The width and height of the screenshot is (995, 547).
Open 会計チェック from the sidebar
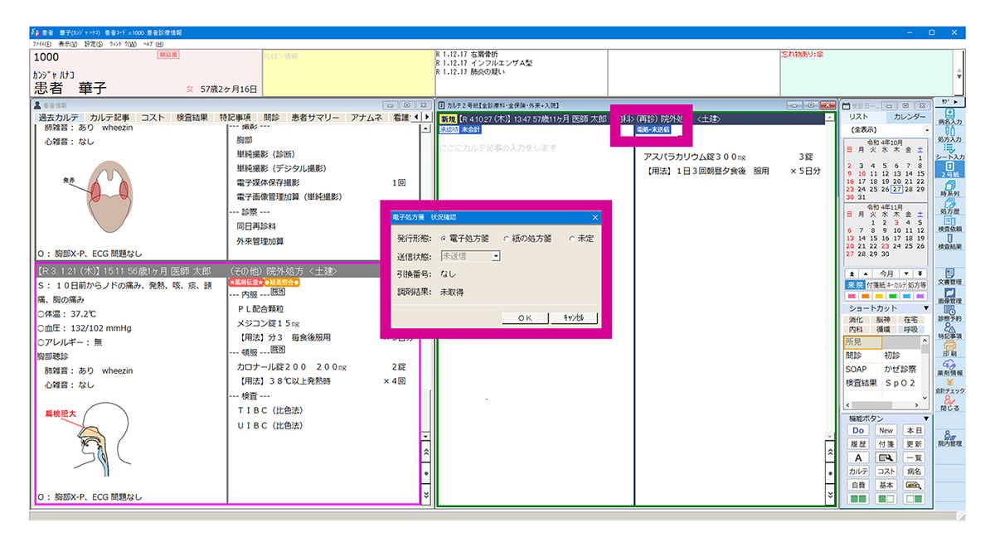(949, 385)
